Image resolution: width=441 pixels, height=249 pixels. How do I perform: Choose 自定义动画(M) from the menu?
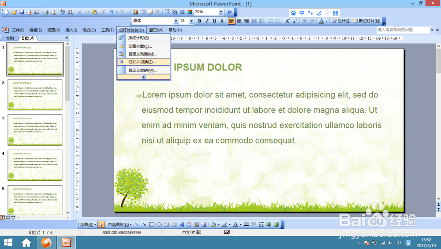coord(143,54)
